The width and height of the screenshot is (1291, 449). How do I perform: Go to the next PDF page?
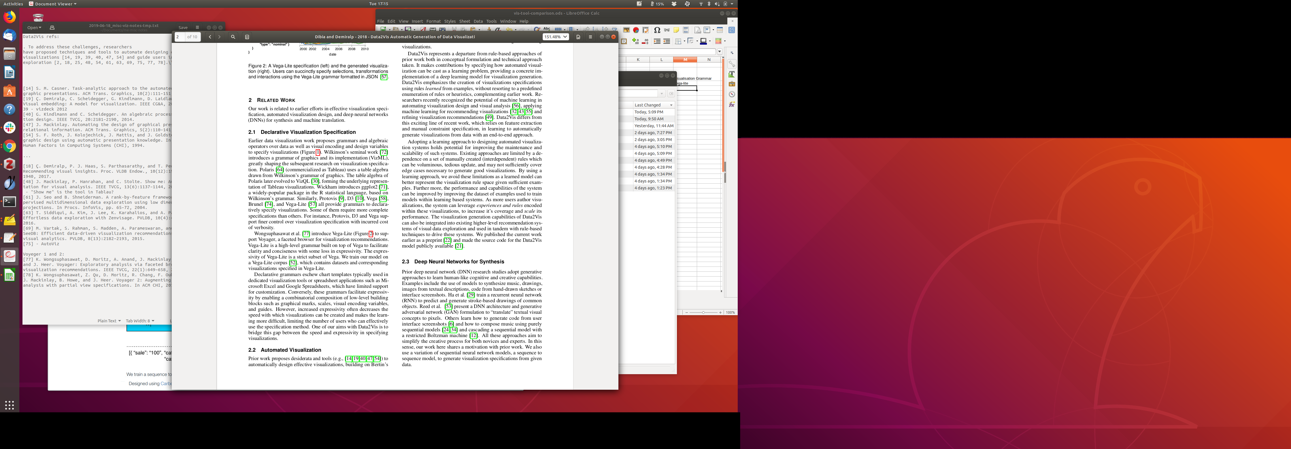[219, 37]
